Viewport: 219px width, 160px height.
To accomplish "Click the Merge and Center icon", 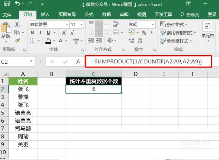I will tap(115, 32).
